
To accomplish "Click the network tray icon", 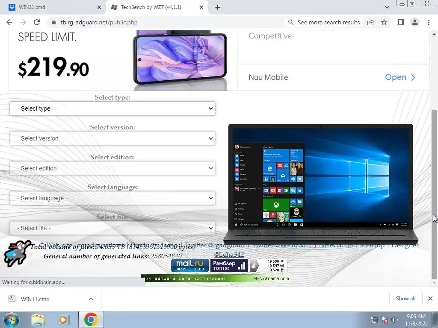I will point(374,320).
